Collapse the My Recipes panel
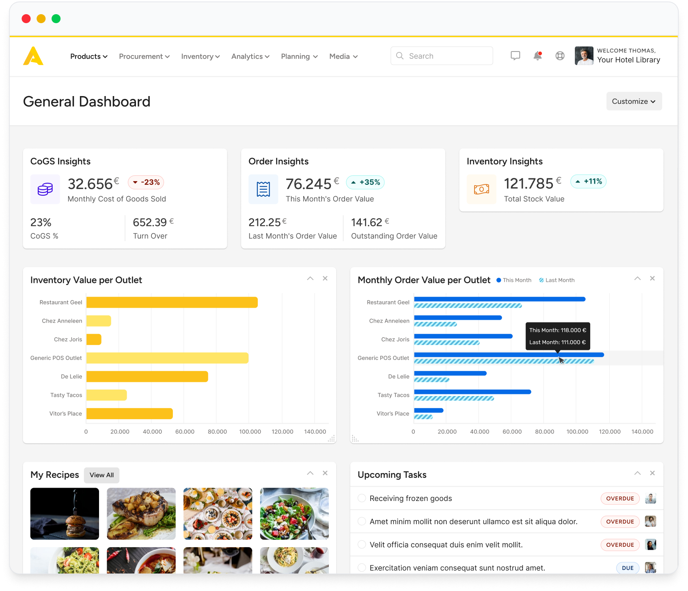Image resolution: width=688 pixels, height=591 pixels. (x=310, y=473)
